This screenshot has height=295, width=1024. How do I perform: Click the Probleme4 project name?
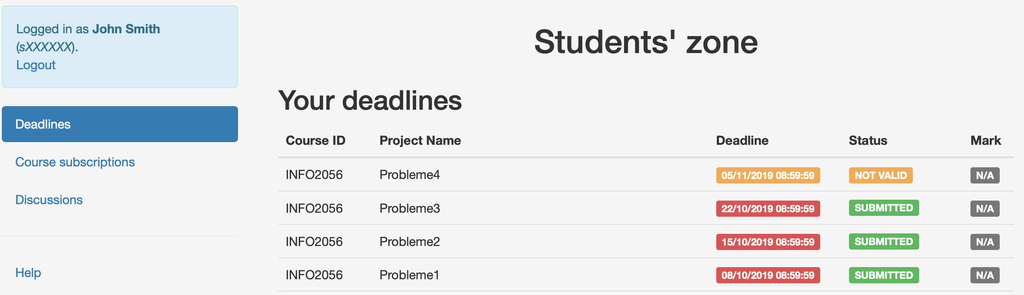tap(409, 175)
